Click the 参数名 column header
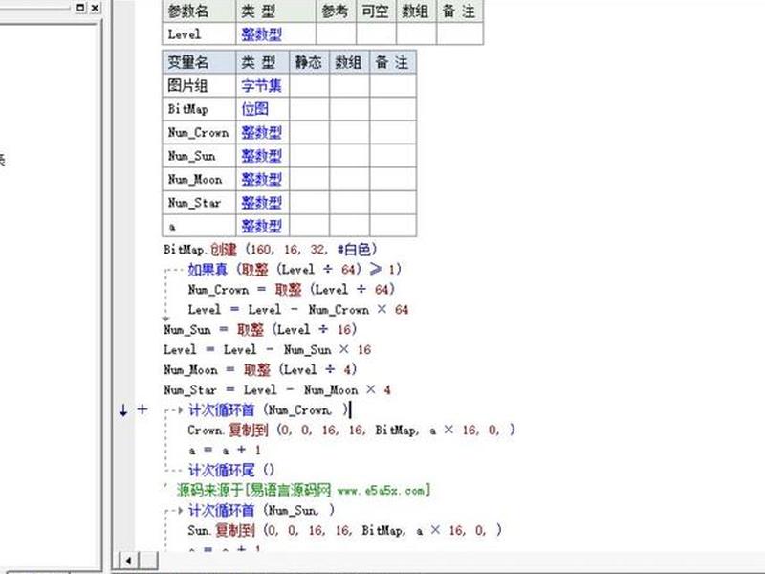 pyautogui.click(x=199, y=11)
